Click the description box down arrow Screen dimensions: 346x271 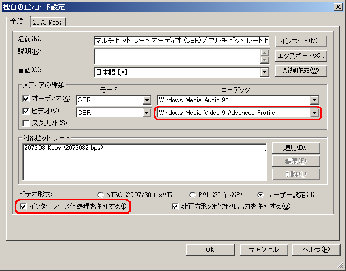(x=265, y=60)
